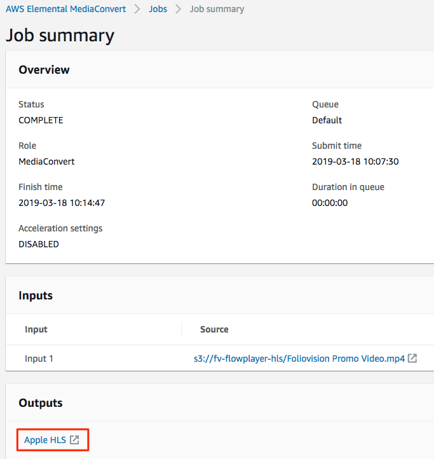Open the Apple HLS output link
434x459 pixels.
click(x=45, y=440)
